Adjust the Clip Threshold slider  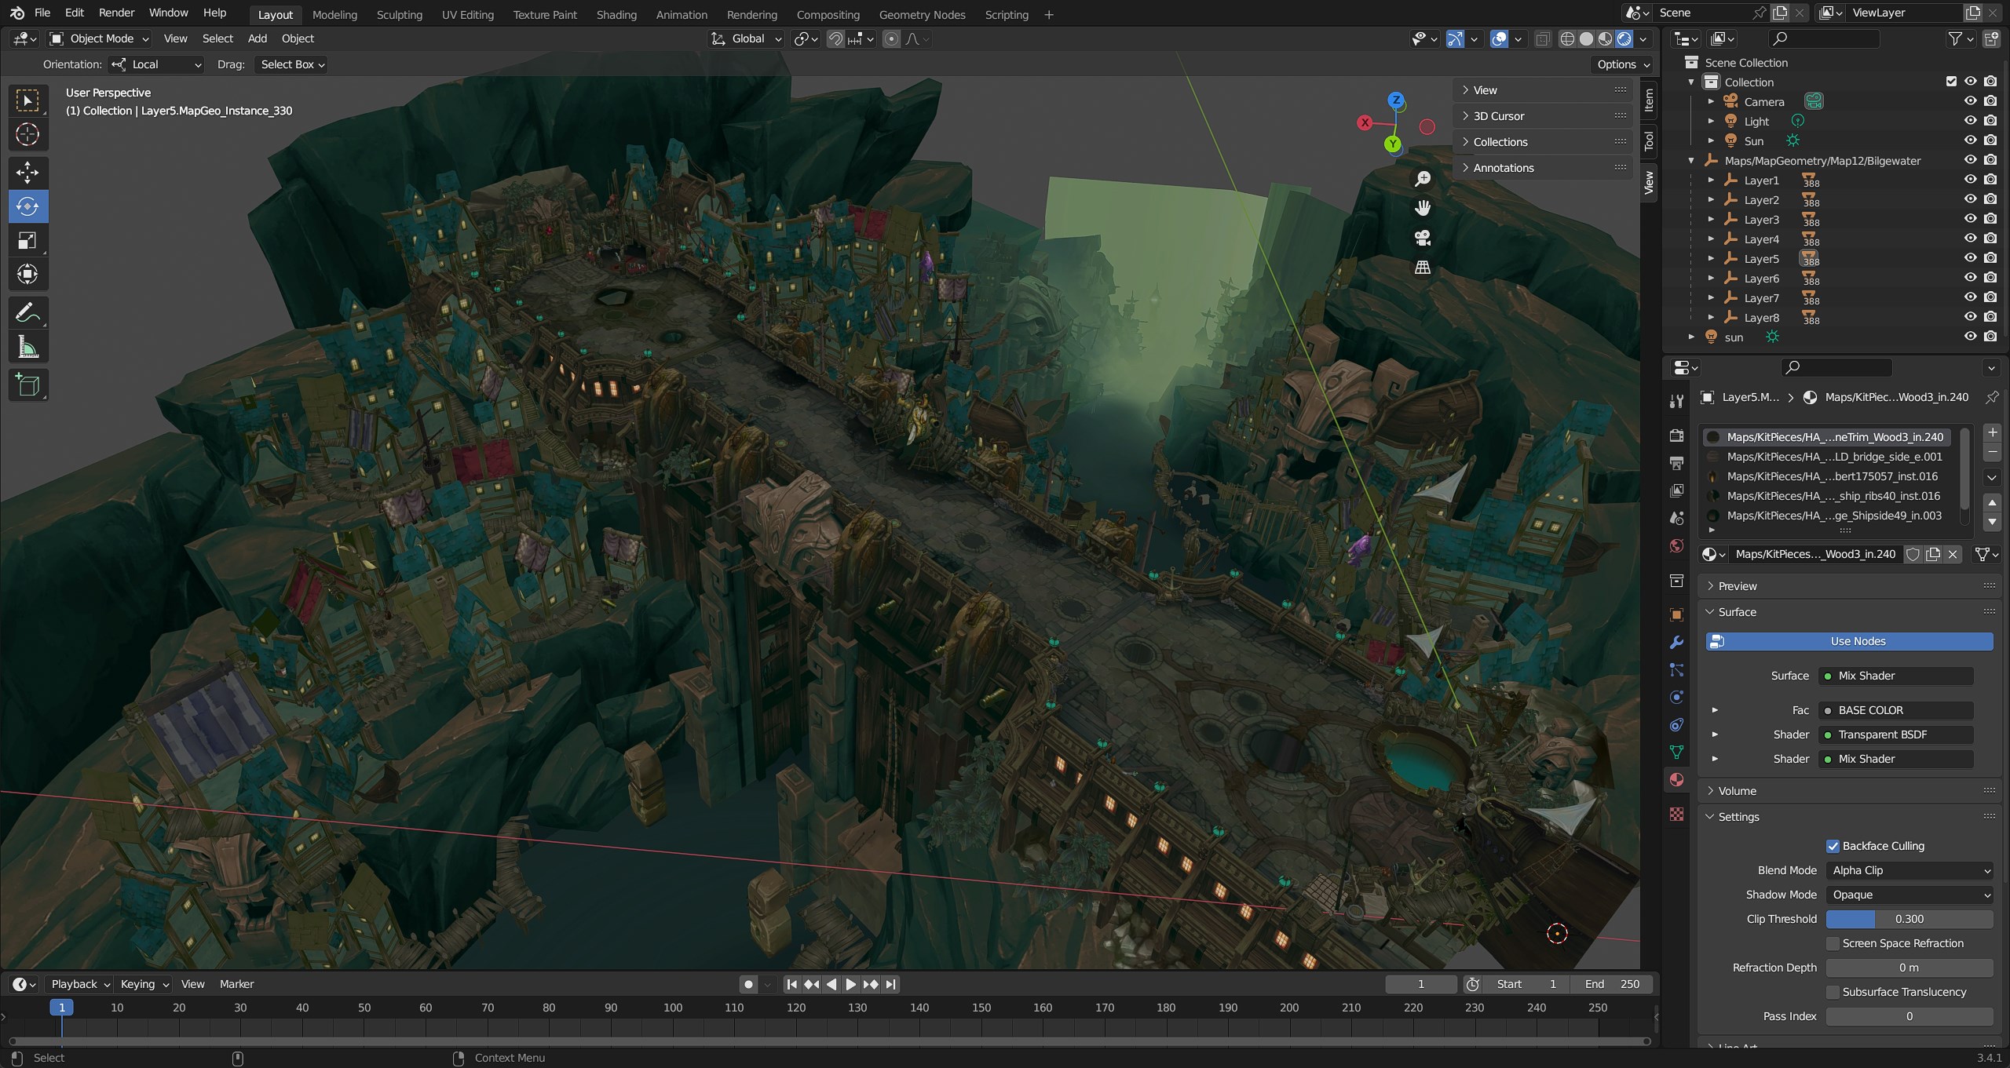tap(1909, 919)
